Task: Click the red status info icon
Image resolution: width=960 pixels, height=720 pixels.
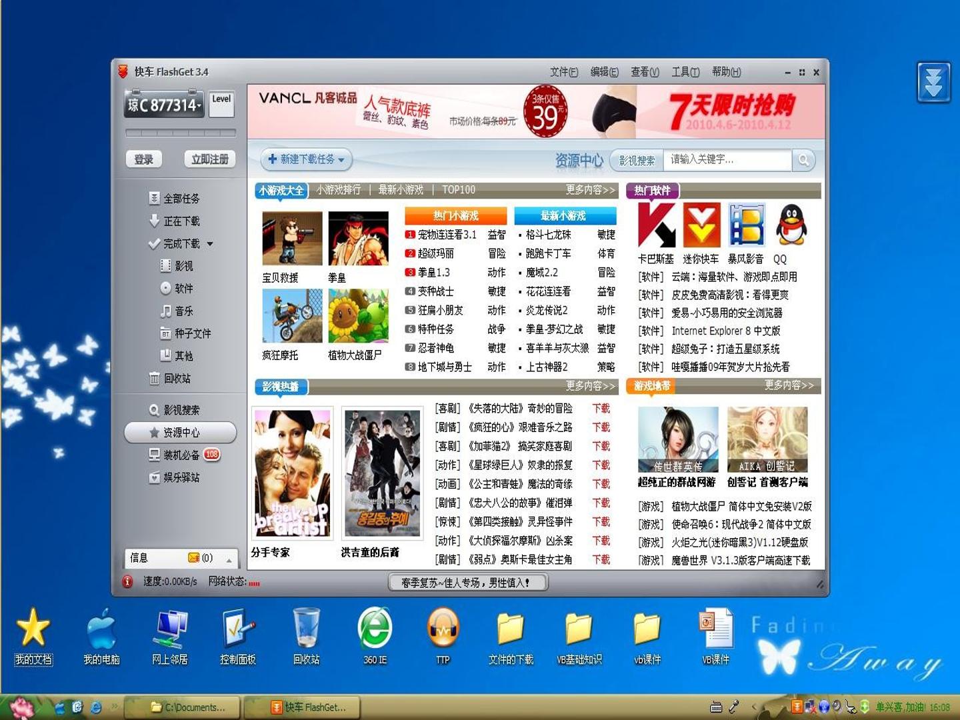Action: pyautogui.click(x=127, y=582)
